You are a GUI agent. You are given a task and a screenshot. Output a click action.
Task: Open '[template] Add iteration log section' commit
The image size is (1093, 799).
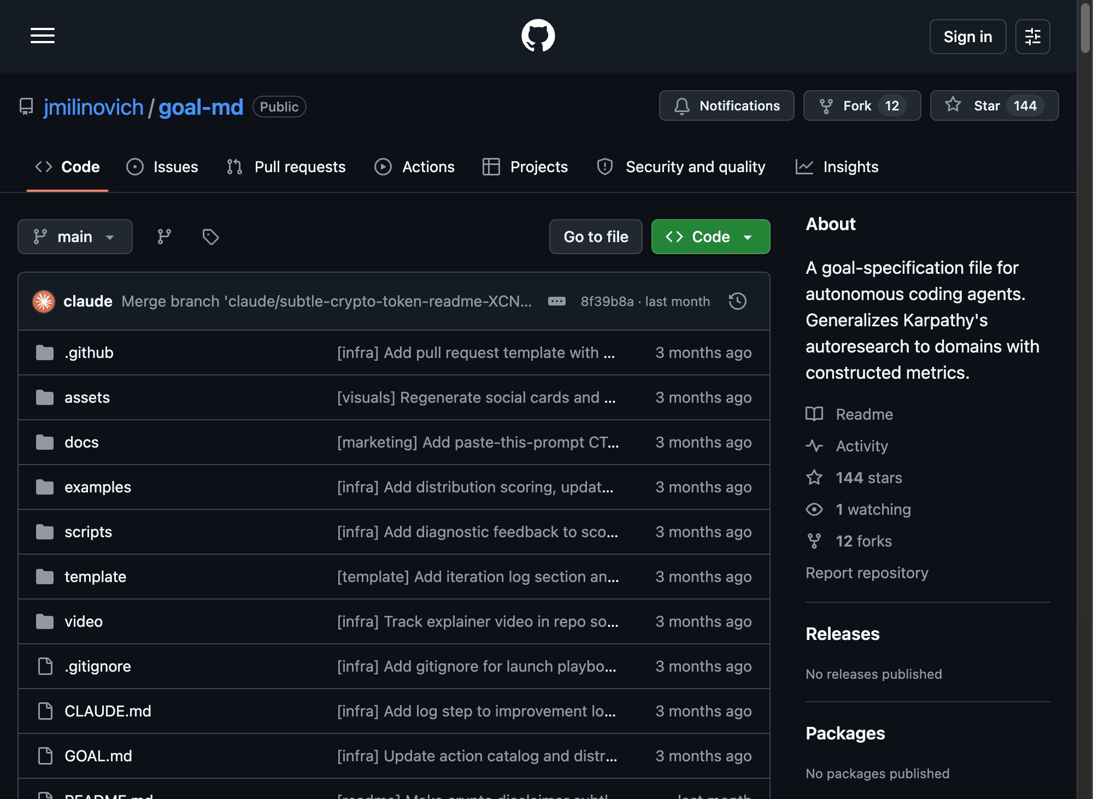[x=478, y=577]
